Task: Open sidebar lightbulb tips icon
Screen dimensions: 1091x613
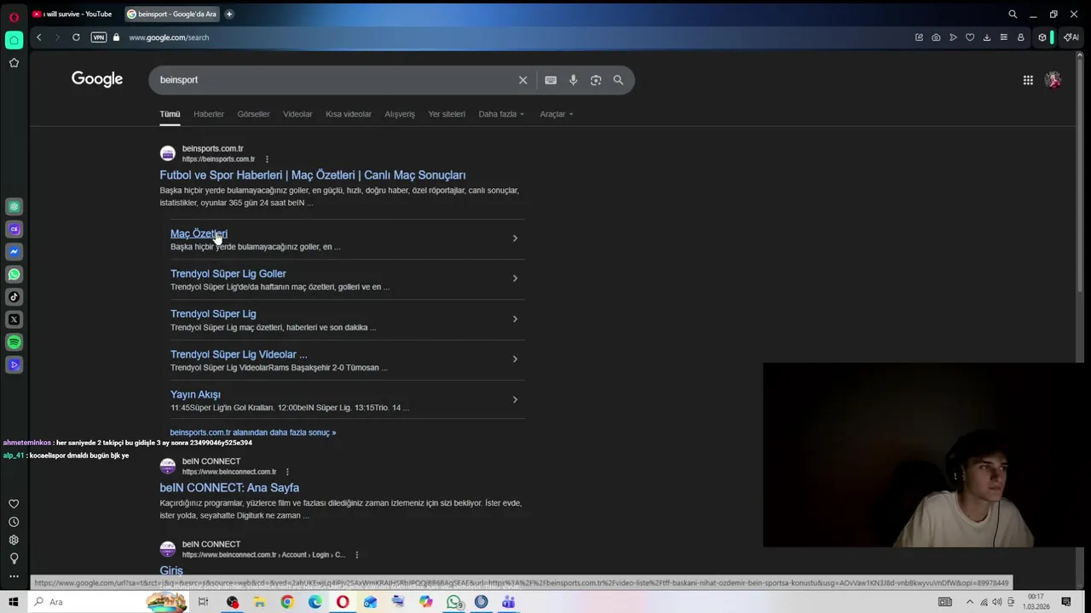Action: point(14,559)
